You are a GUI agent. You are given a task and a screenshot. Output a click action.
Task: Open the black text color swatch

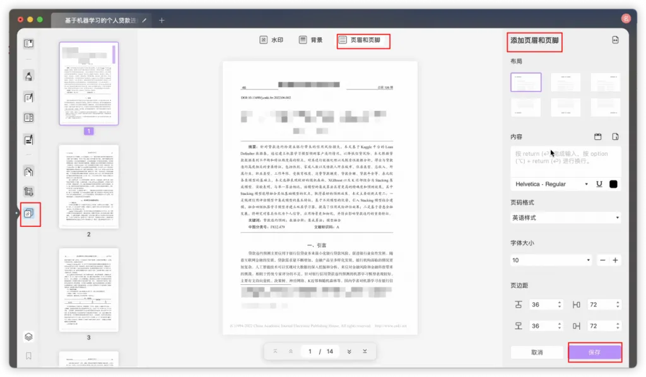[x=613, y=184]
